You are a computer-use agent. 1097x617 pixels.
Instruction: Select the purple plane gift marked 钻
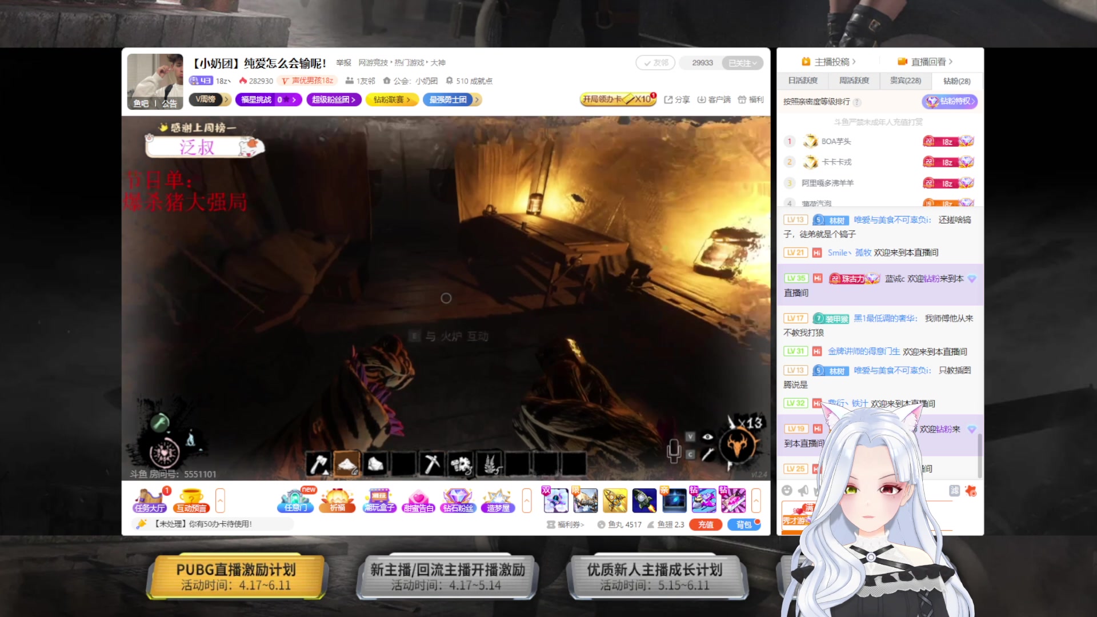pos(704,500)
